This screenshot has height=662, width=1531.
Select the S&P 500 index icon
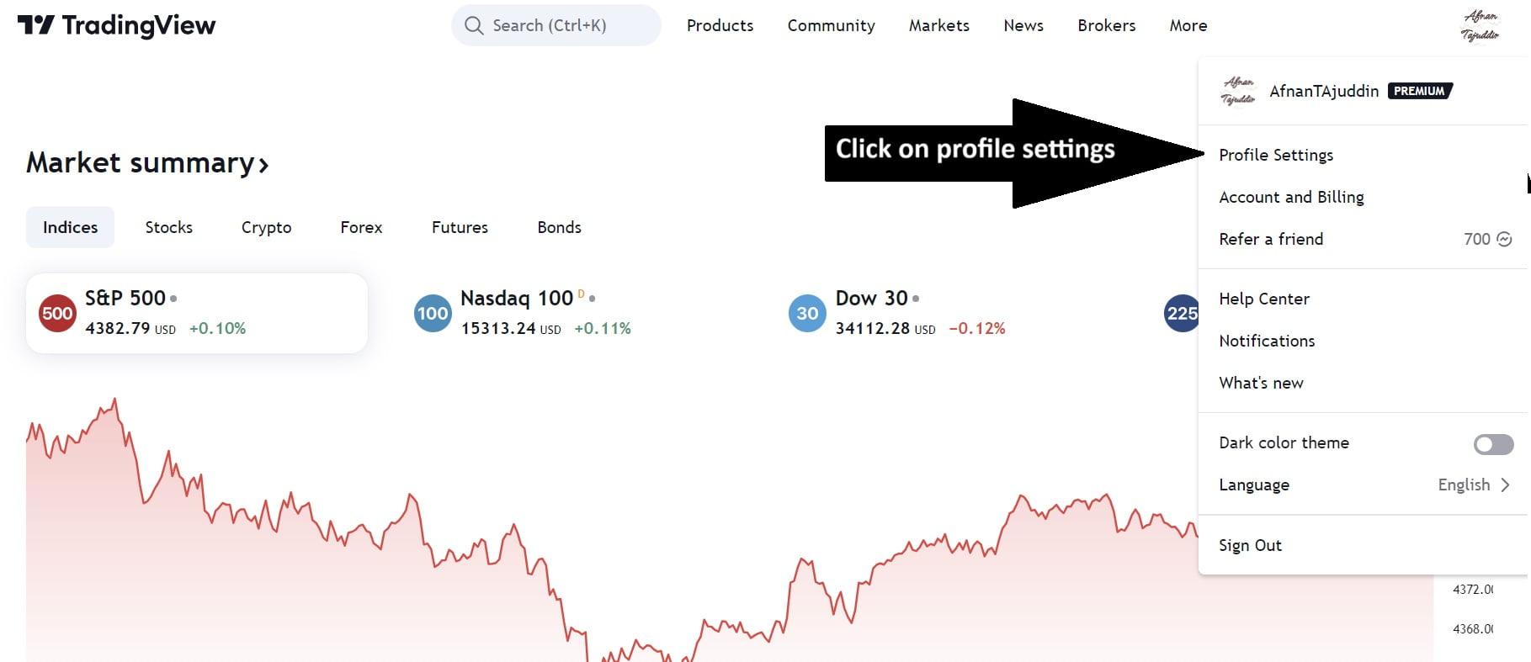57,313
